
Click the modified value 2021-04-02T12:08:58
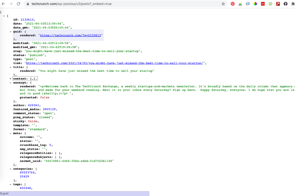(51, 43)
